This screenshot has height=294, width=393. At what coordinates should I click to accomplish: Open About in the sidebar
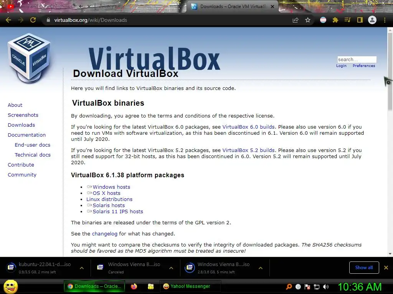pos(15,105)
